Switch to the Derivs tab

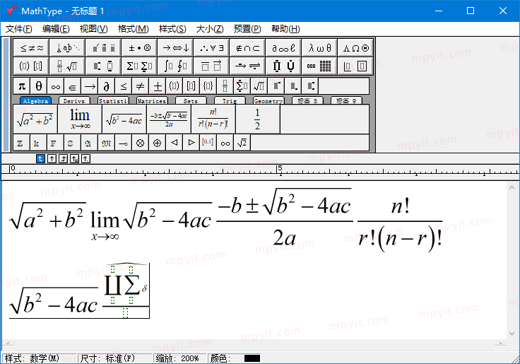coord(74,100)
